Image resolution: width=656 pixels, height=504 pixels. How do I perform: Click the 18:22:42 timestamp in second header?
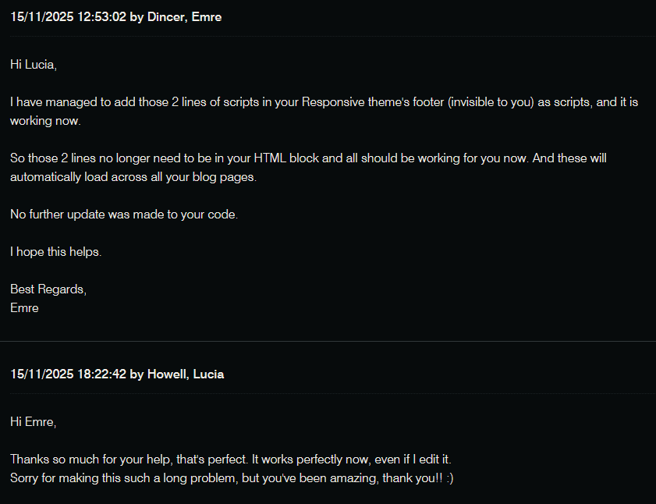(x=101, y=374)
